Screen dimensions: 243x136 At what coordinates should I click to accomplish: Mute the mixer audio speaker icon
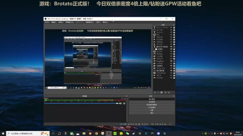[x=121, y=103]
